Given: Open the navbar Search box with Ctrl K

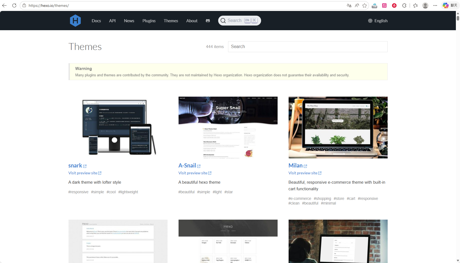Looking at the screenshot, I should coord(240,21).
